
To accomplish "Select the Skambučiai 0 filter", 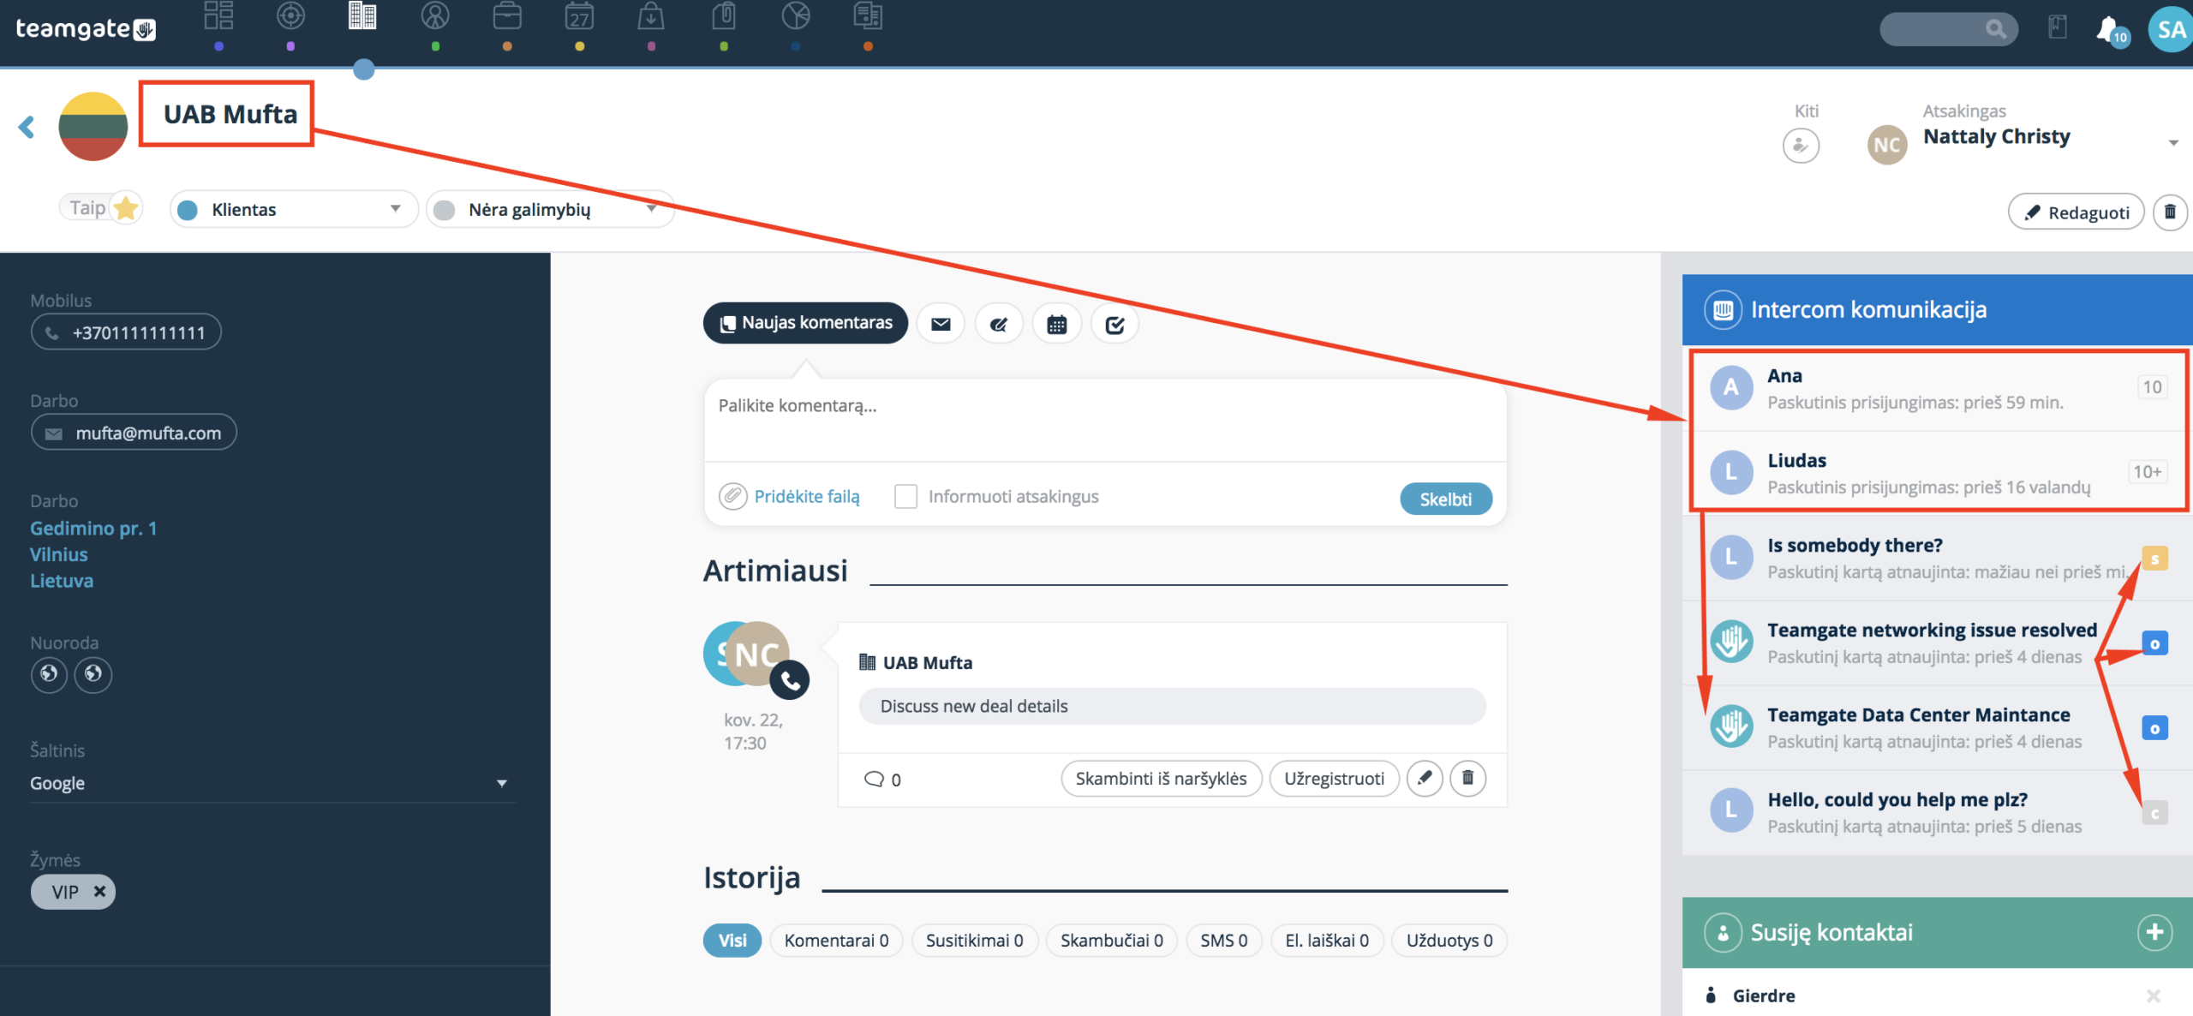I will tap(1112, 940).
